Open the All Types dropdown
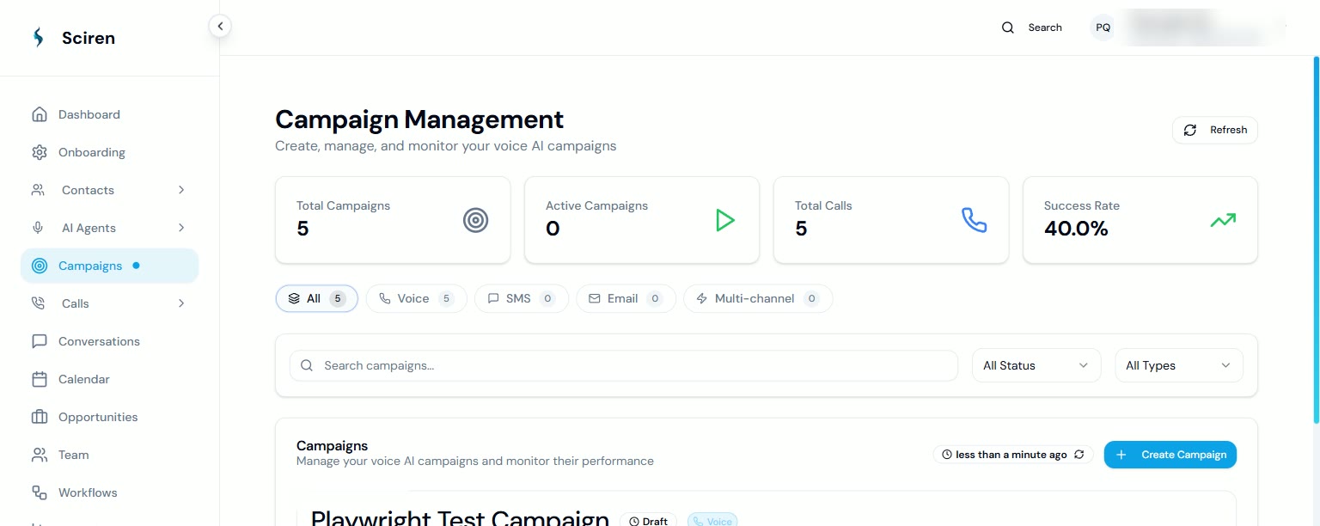The image size is (1320, 526). [1179, 365]
